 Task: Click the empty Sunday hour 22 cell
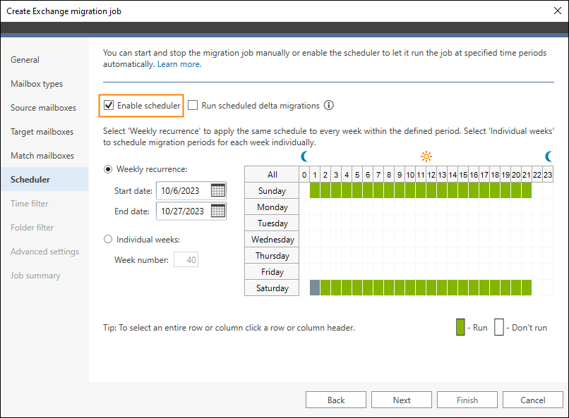(x=537, y=190)
